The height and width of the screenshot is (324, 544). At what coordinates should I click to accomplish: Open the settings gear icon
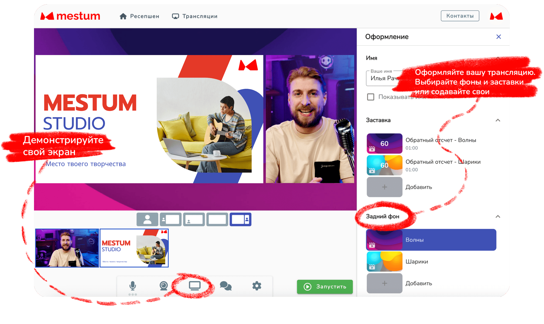[x=257, y=286]
